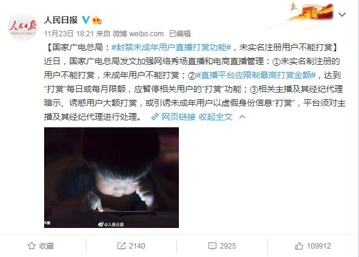359x257 pixels.
Task: Click the 收藏 favorite button label
Action: pos(47,246)
